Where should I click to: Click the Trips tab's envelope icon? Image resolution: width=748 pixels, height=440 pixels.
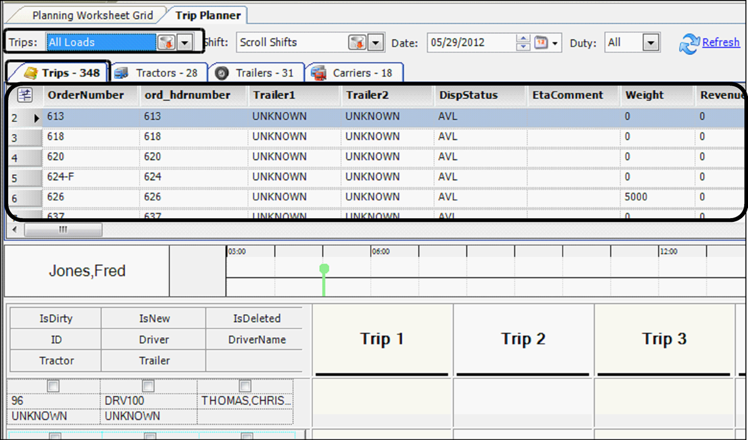click(x=31, y=73)
